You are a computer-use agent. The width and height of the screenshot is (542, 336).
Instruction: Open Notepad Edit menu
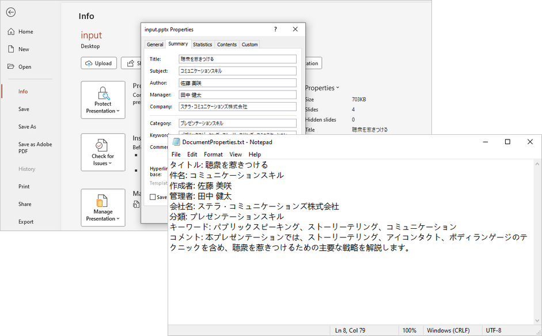[x=192, y=154]
